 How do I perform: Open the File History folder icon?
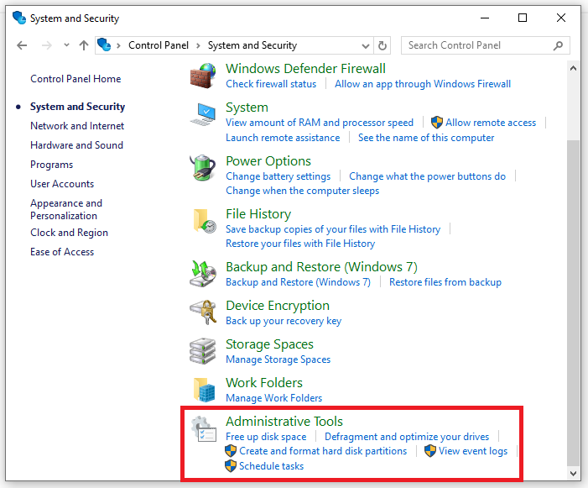[x=205, y=221]
